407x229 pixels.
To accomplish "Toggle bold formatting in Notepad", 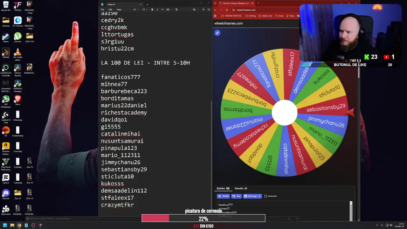I will [x=152, y=10].
